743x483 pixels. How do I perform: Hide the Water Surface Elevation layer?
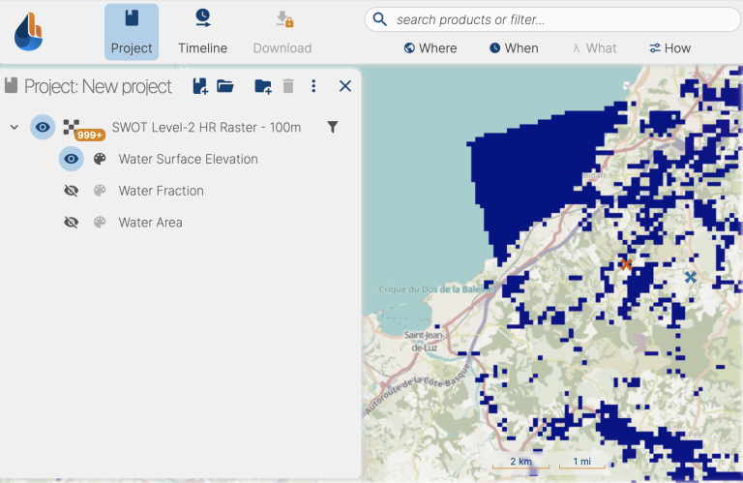(x=71, y=159)
